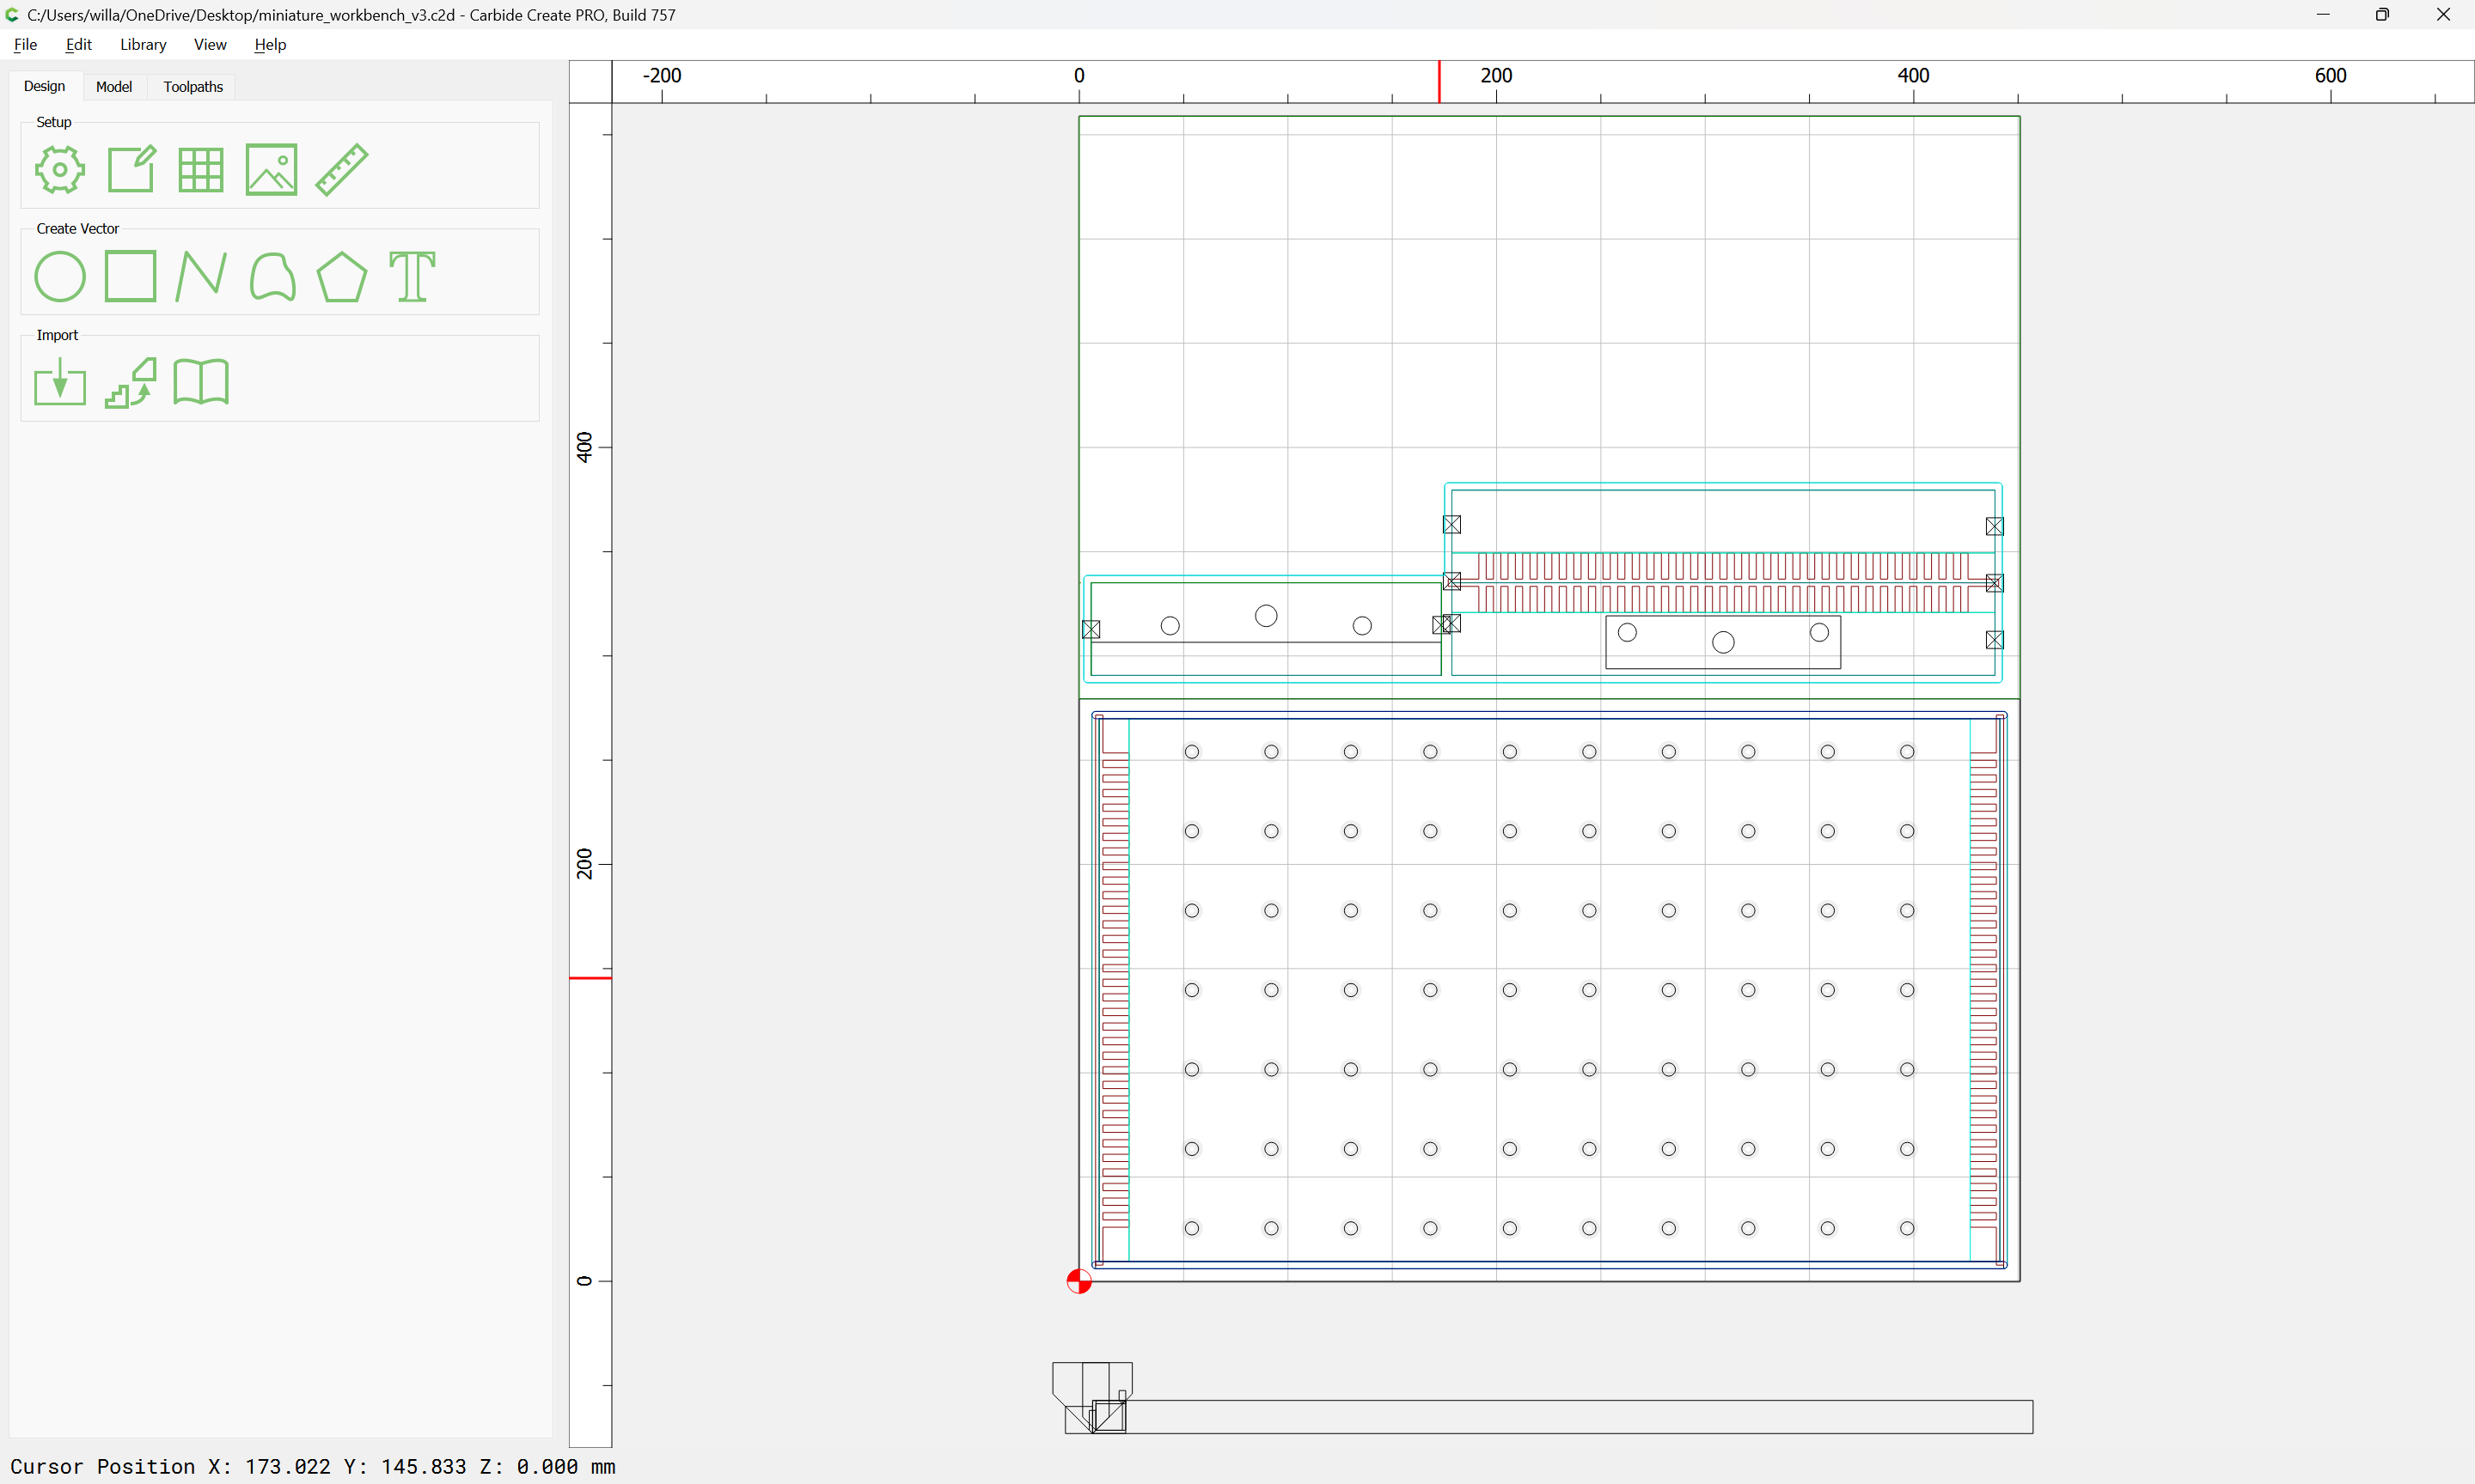The image size is (2475, 1484).
Task: Click the Import file icon
Action: click(60, 382)
